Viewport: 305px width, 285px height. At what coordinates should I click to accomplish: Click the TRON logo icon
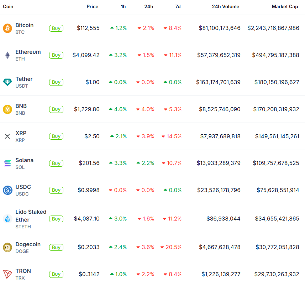click(x=7, y=274)
